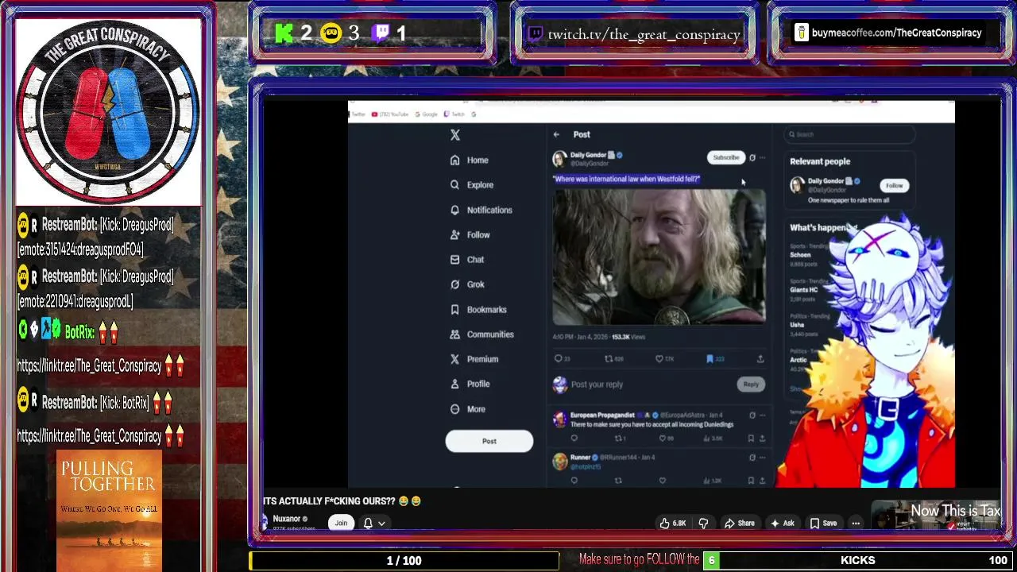Image resolution: width=1017 pixels, height=572 pixels.
Task: Open the linktr.ee link from BotRix
Action: click(89, 366)
